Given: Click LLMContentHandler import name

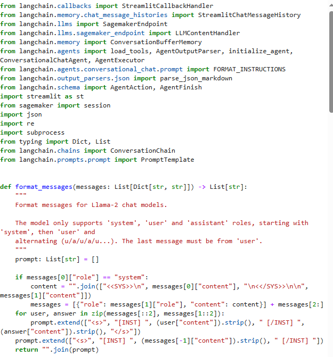Looking at the screenshot, I should [x=207, y=33].
